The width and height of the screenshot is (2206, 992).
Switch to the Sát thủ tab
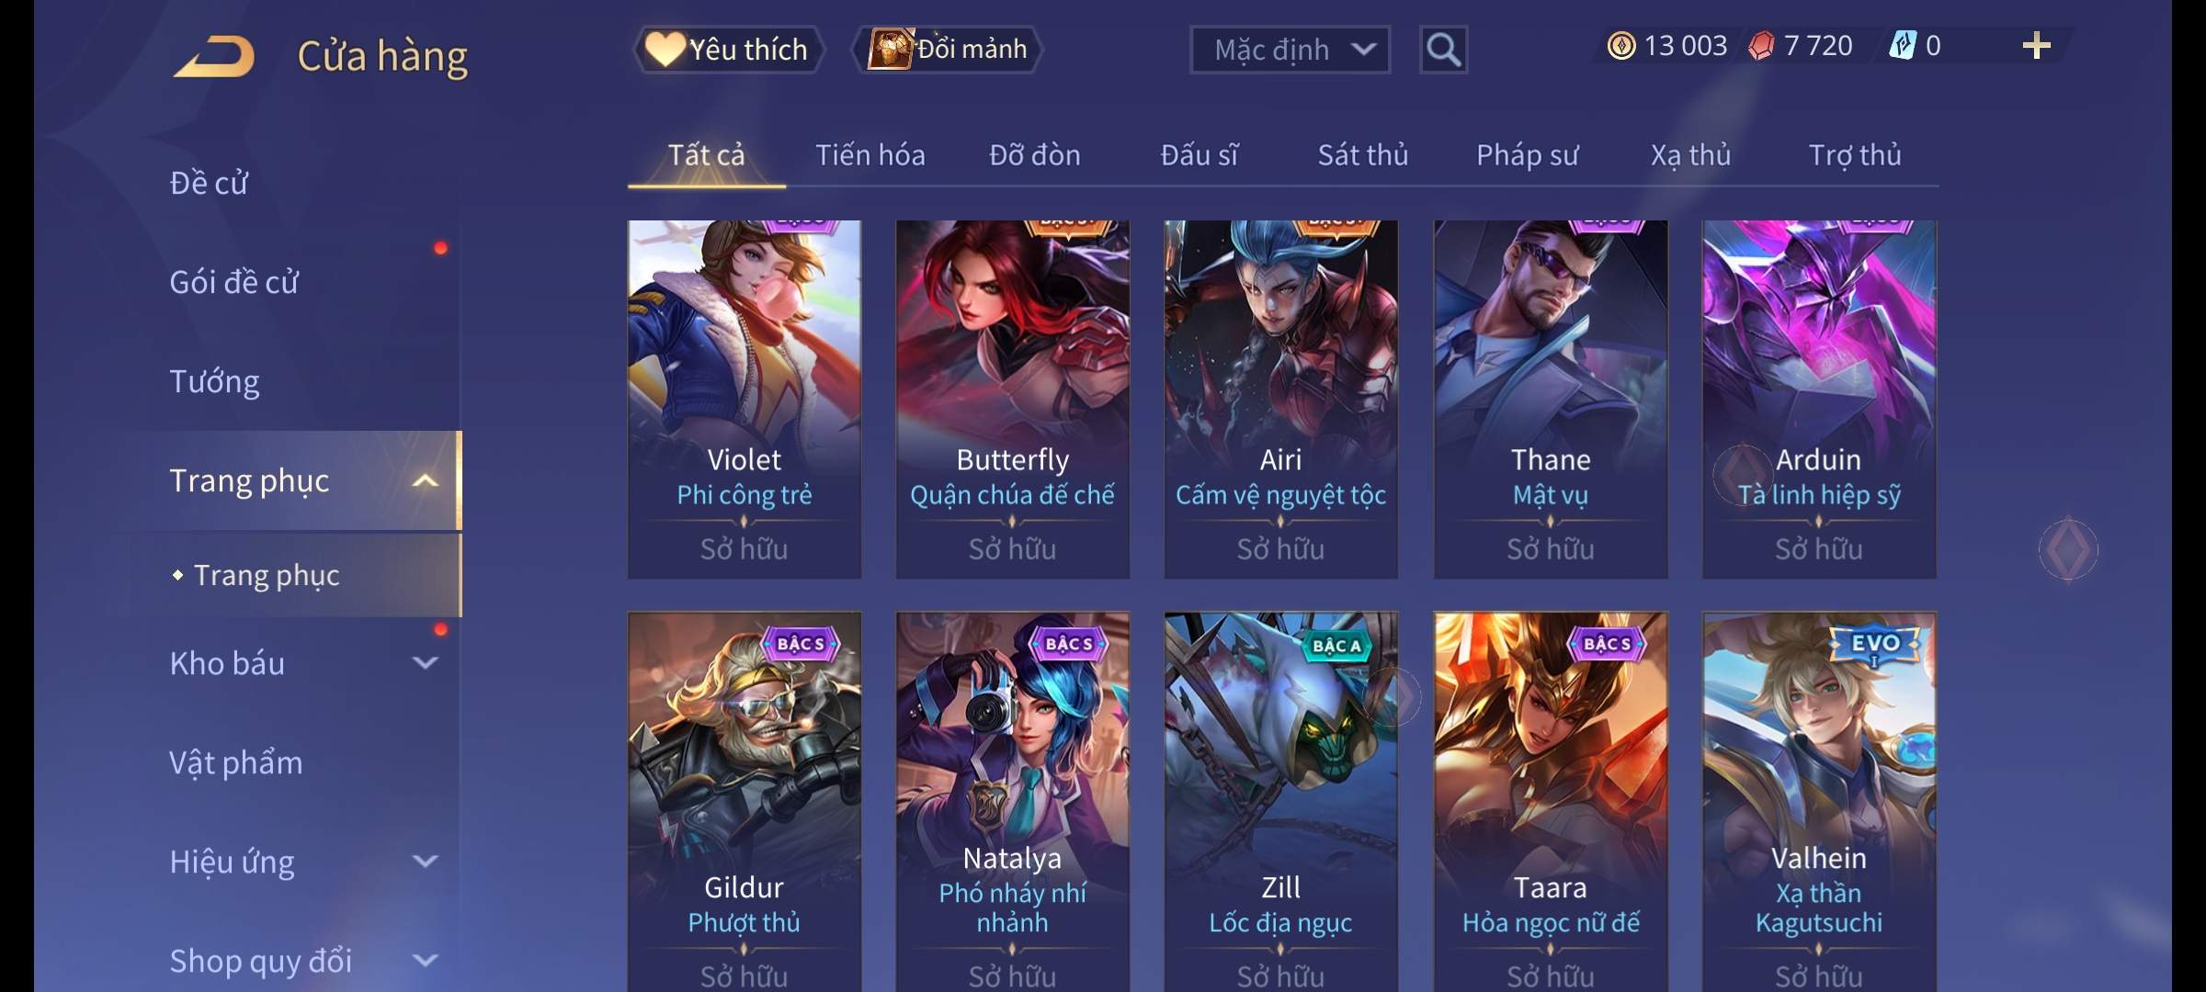(1362, 155)
